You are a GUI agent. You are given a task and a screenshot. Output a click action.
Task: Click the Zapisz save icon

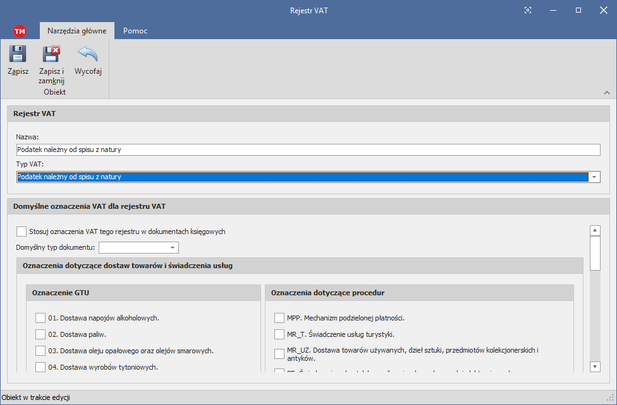click(18, 55)
